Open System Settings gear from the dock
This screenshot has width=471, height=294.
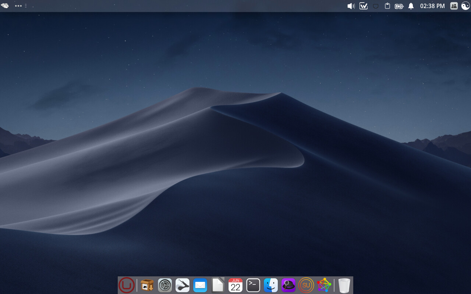click(164, 285)
